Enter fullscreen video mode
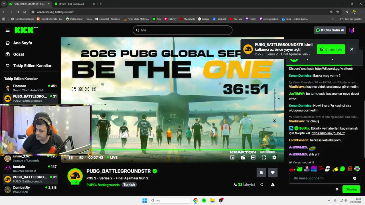365x205 pixels. tap(264, 157)
